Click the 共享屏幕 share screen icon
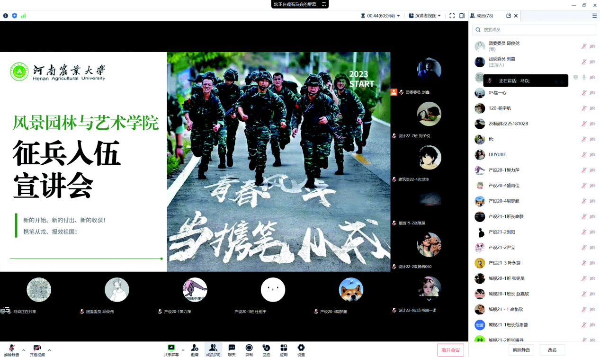 coord(171,348)
